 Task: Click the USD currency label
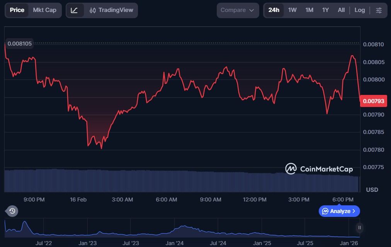(372, 190)
